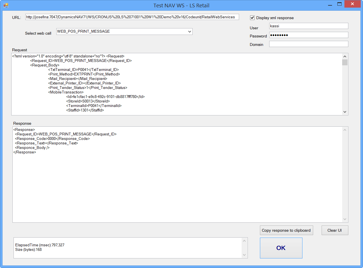Click the OK button
This screenshot has height=268, width=363.
281,248
